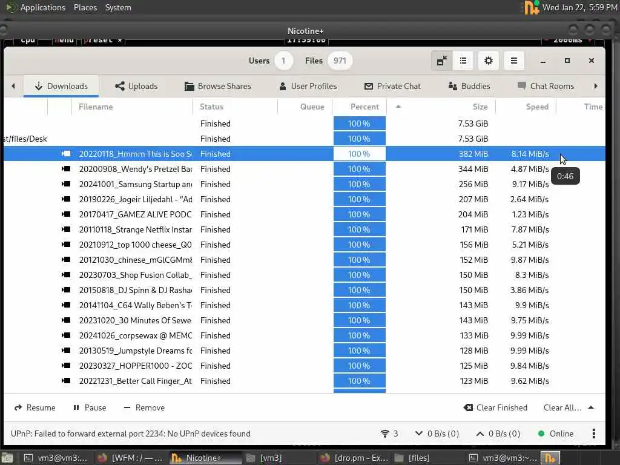Screen dimensions: 620x465
Task: Click the Resume button
Action: 35,407
